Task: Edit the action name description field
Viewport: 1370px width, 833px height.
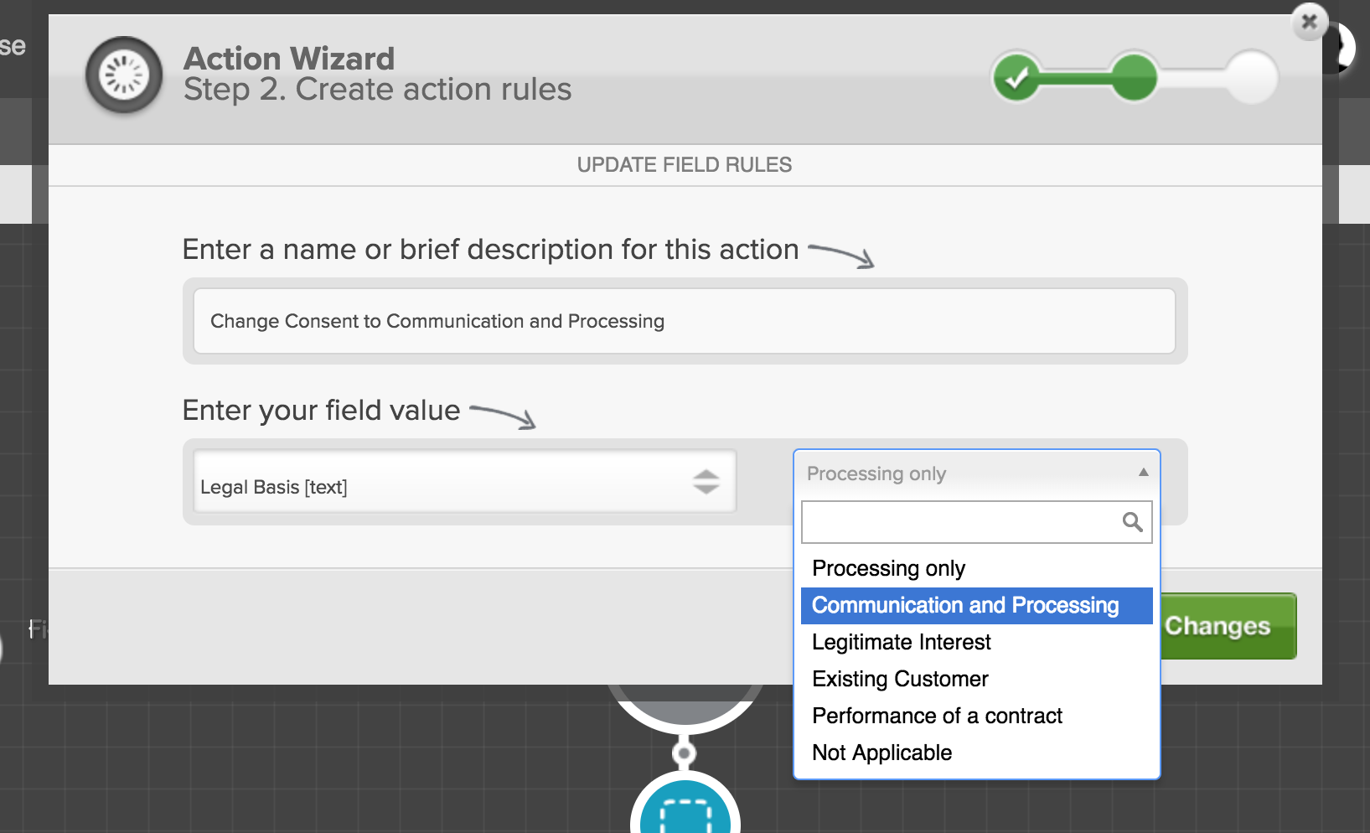Action: coord(685,321)
